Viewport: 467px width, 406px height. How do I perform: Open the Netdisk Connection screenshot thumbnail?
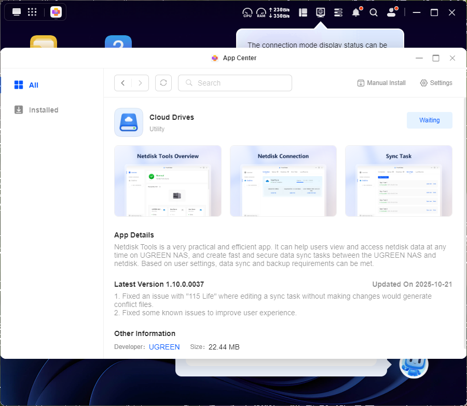(x=283, y=180)
